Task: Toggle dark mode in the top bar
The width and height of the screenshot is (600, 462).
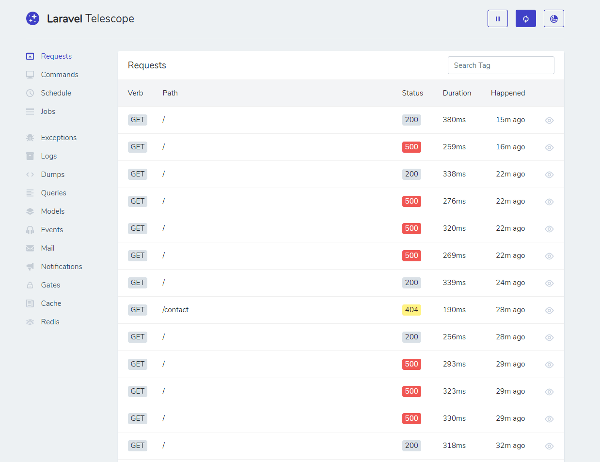Action: 553,18
